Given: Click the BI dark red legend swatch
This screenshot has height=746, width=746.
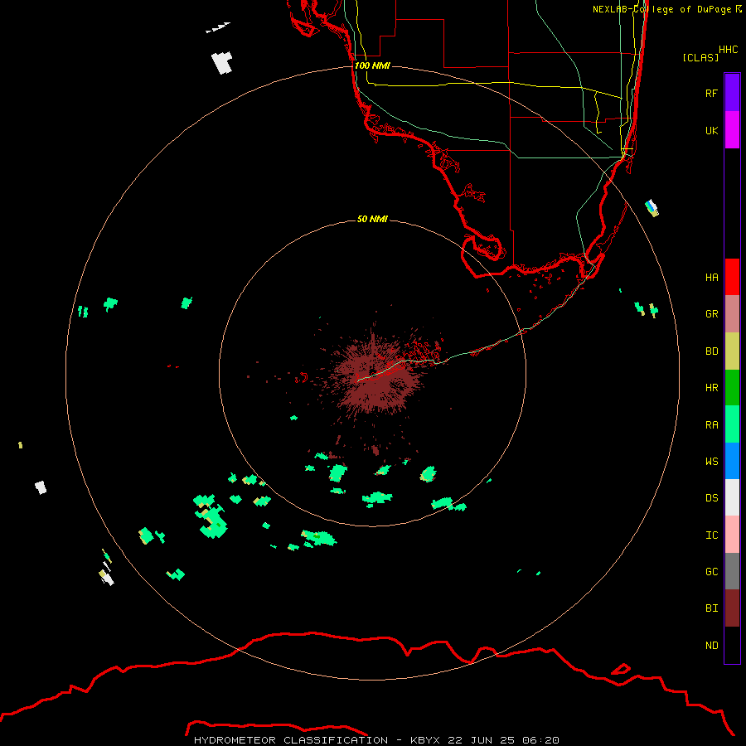Looking at the screenshot, I should (x=732, y=608).
